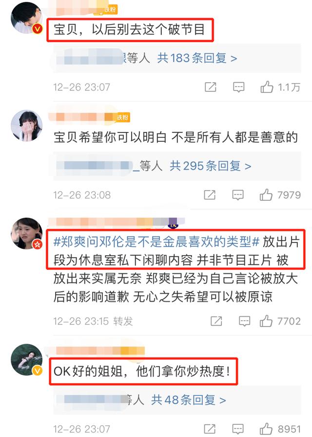312x437 pixels.
Task: View profile of first commenter's avatar
Action: pyautogui.click(x=26, y=18)
